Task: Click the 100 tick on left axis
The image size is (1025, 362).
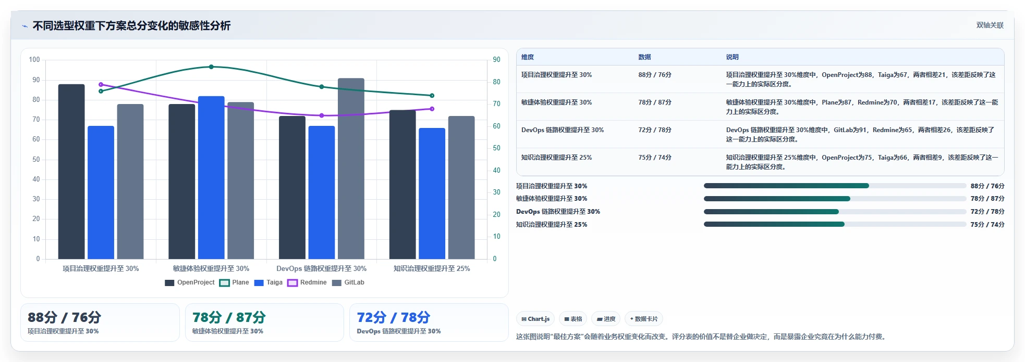Action: (x=34, y=60)
